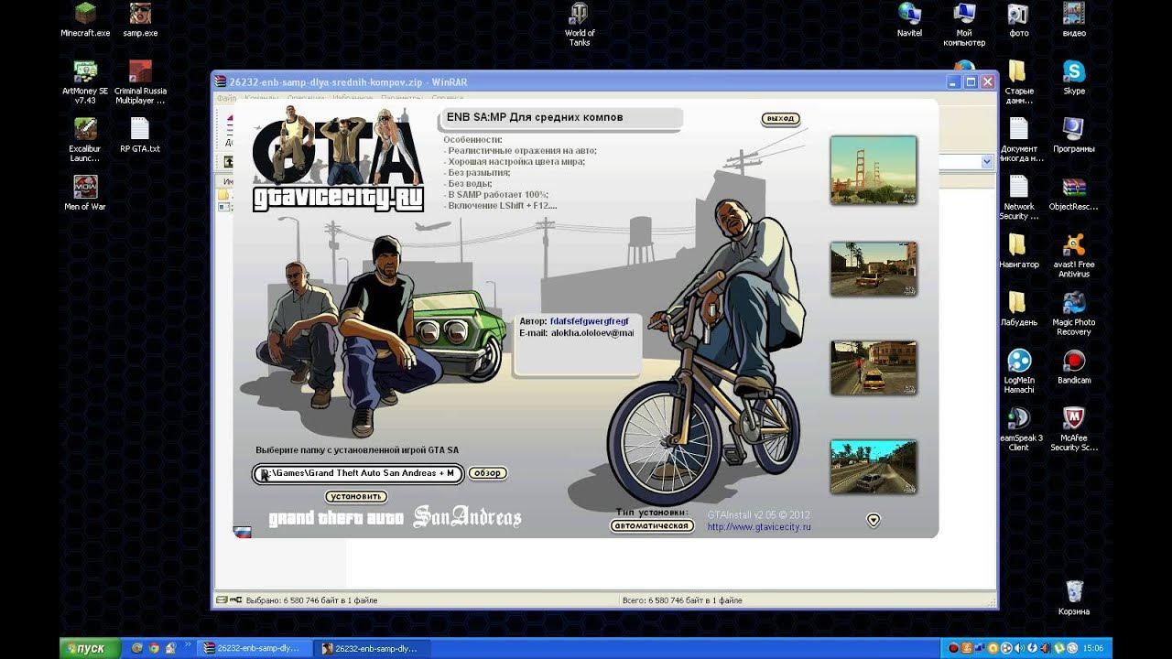Select the TeamSpeak 3 Client icon
Image resolution: width=1172 pixels, height=659 pixels.
[x=1019, y=428]
